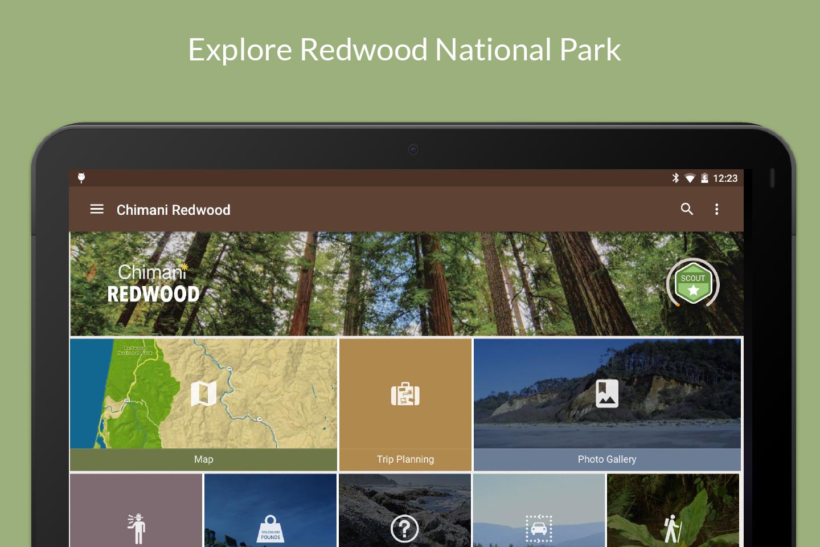
Task: Tap the car auto tour icon
Action: 539,529
